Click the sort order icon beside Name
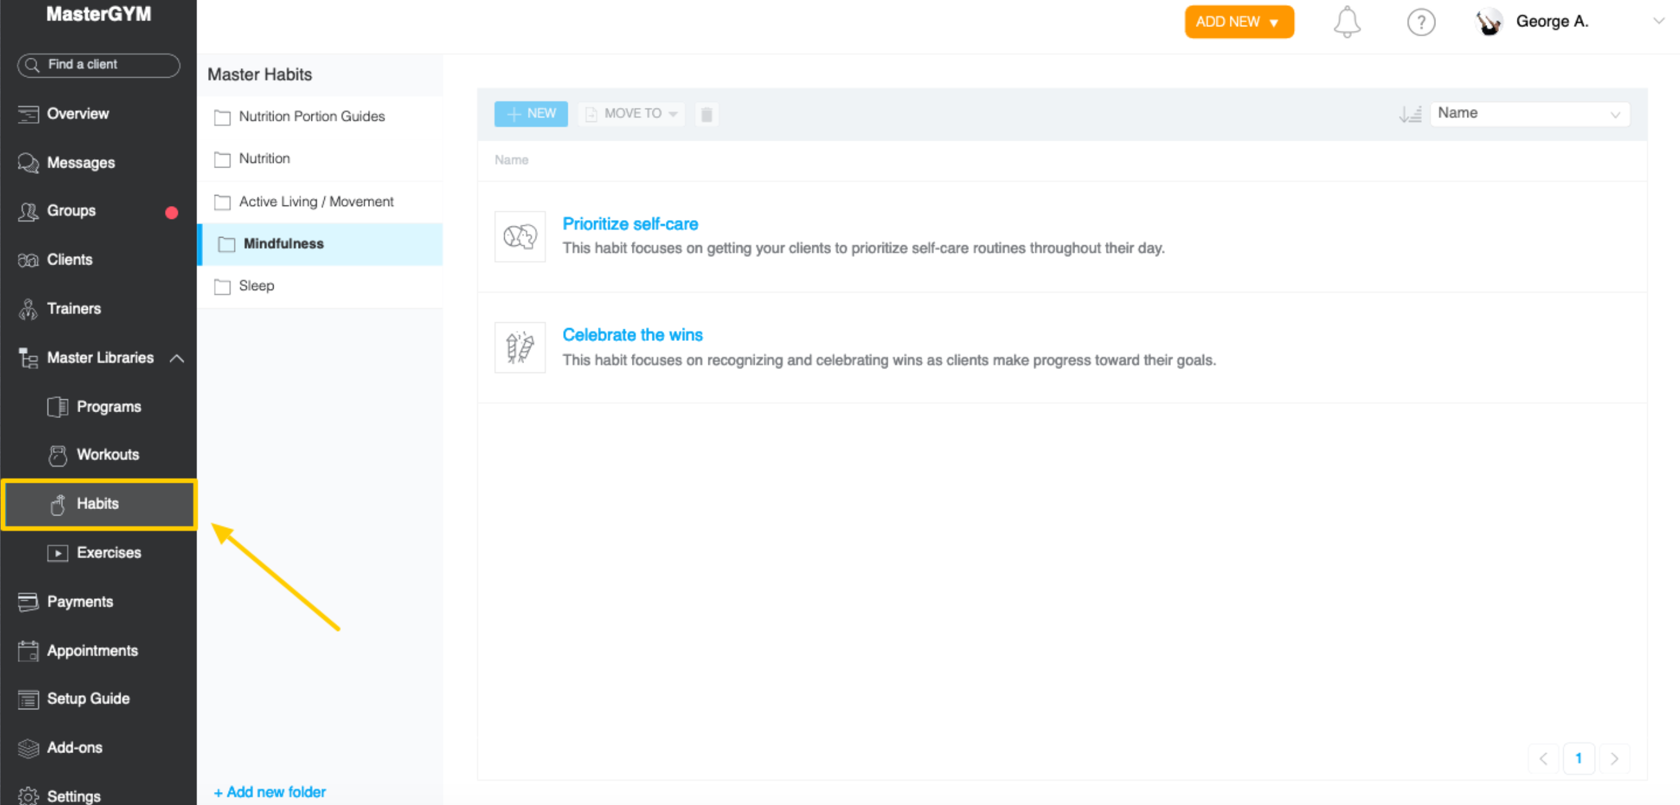 [1410, 114]
